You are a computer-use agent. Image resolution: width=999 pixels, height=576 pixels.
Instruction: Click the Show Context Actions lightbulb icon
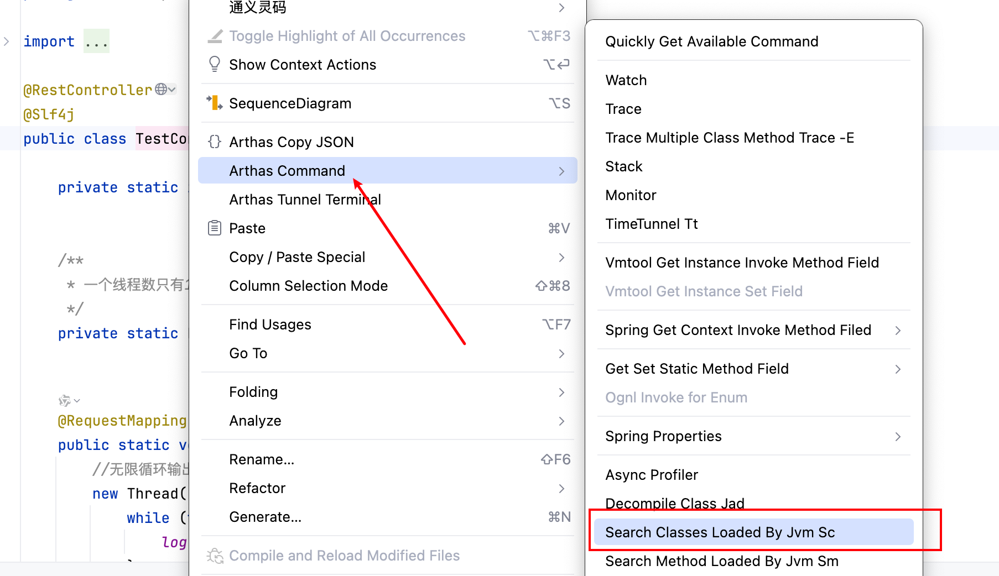pos(215,64)
